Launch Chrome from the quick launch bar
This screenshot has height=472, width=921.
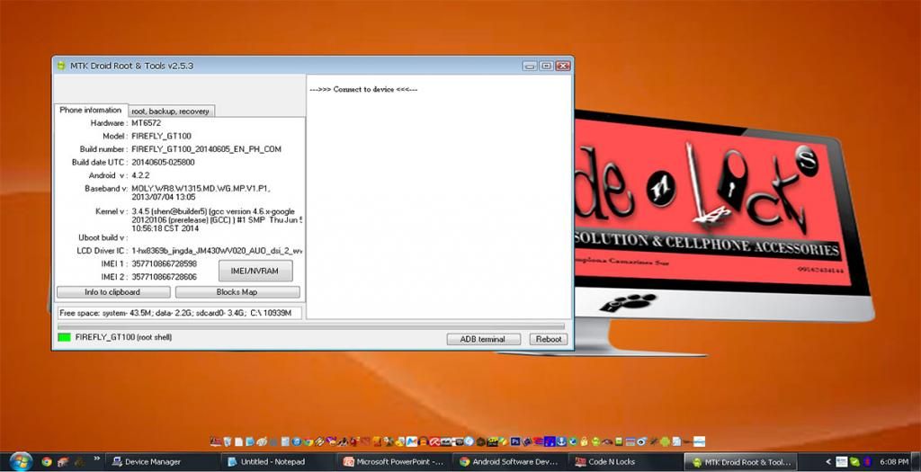pos(47,461)
